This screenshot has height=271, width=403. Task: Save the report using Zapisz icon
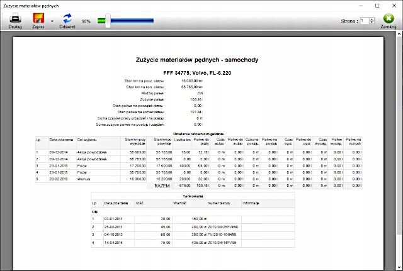point(38,18)
